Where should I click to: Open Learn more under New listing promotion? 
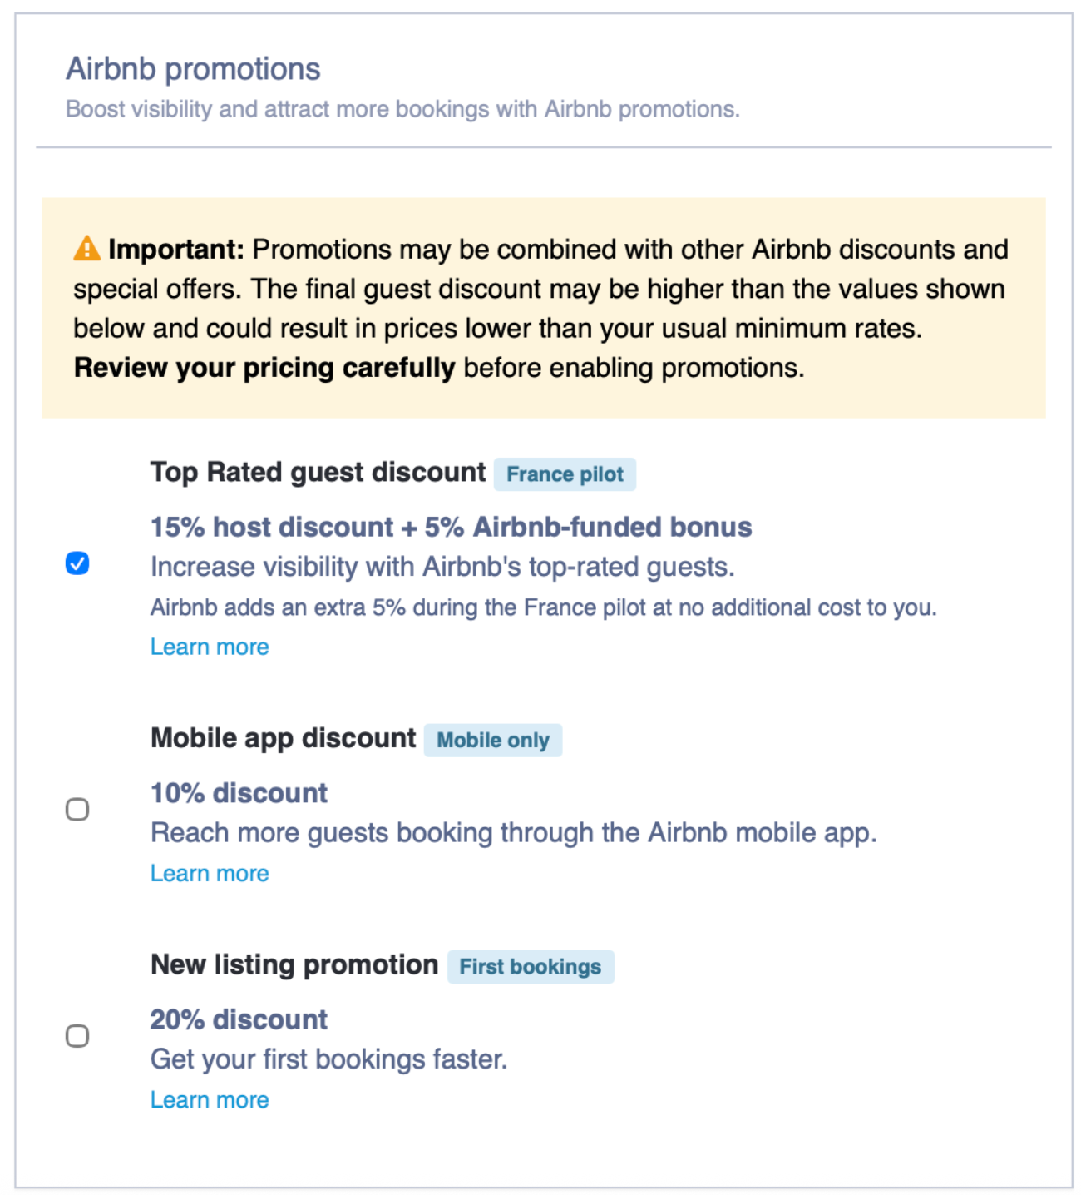point(210,1099)
